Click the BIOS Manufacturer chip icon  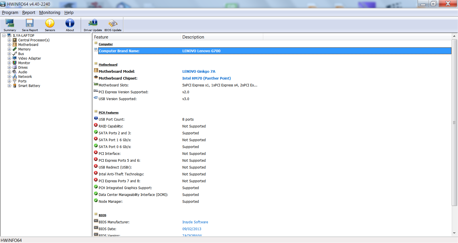click(96, 221)
